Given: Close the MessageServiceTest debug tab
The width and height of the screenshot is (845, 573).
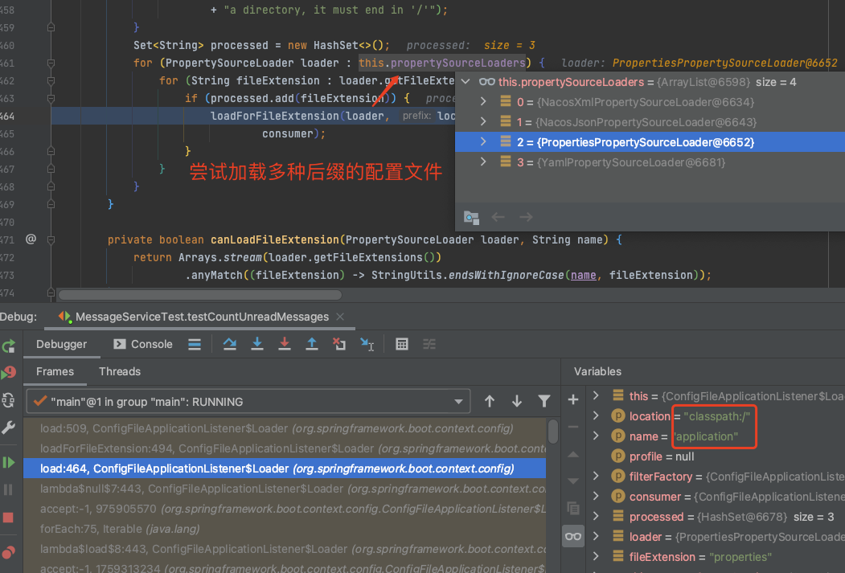Looking at the screenshot, I should 340,317.
